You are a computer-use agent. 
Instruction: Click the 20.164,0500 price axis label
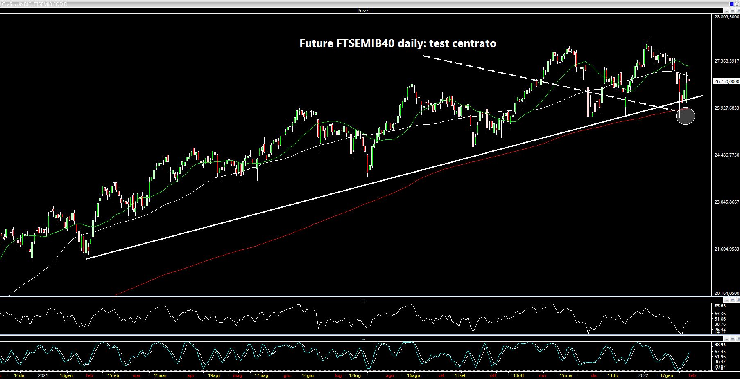click(726, 293)
